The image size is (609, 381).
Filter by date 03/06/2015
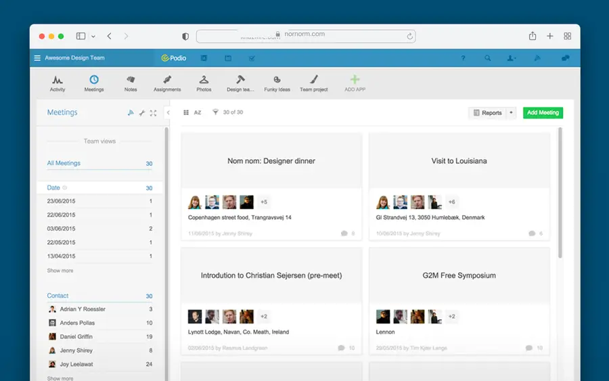click(x=99, y=229)
